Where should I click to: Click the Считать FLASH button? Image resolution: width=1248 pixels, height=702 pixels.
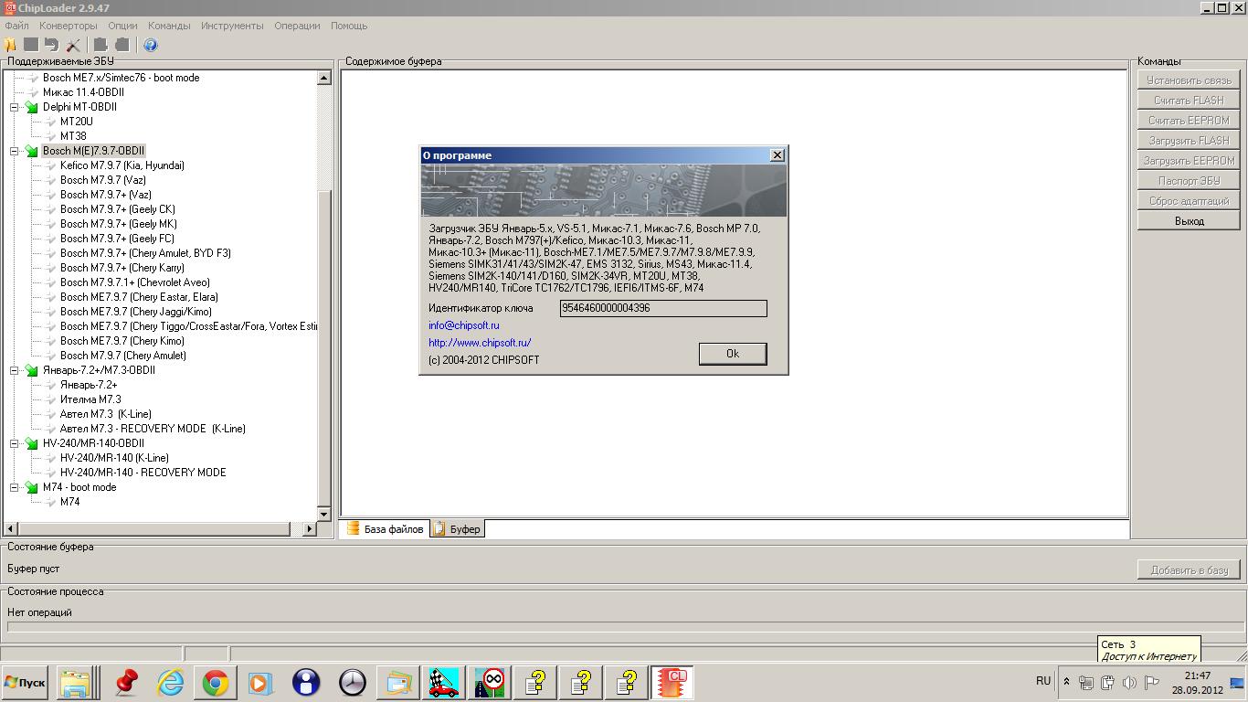(1190, 100)
